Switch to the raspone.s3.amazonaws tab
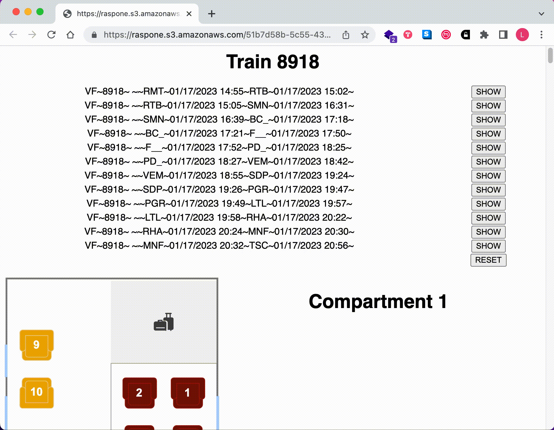This screenshot has width=554, height=430. coord(127,14)
